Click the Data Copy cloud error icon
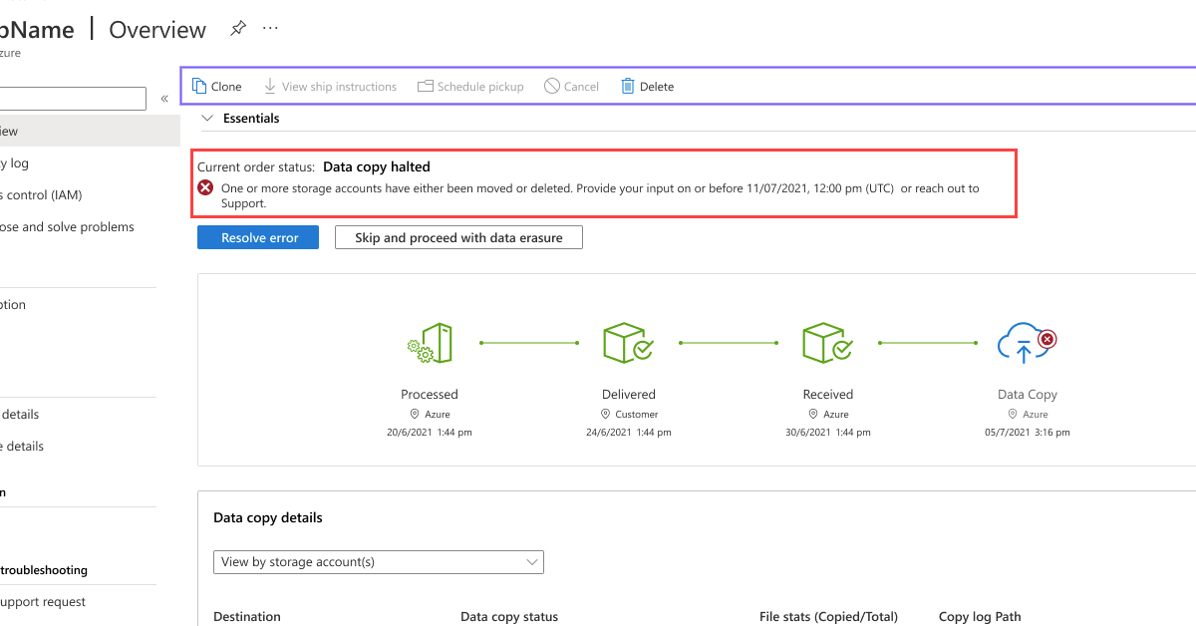The height and width of the screenshot is (626, 1196). coord(1027,342)
